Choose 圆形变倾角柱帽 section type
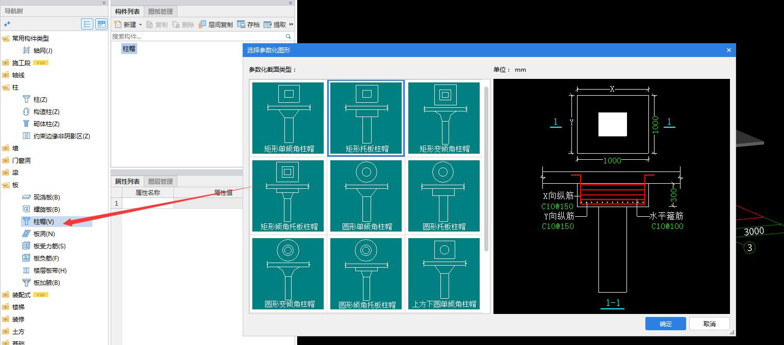This screenshot has height=345, width=784. (288, 274)
